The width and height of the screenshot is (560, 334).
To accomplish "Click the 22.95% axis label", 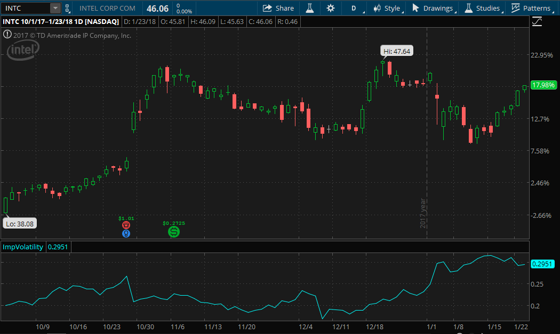I will pyautogui.click(x=542, y=55).
